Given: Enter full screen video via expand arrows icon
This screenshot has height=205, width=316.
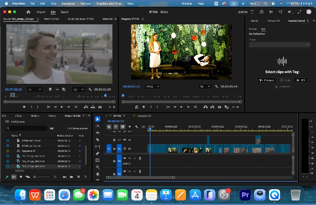Looking at the screenshot, I should point(299,12).
